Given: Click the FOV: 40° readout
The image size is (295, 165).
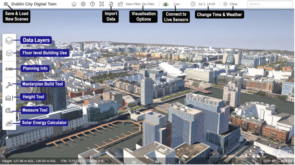Looking at the screenshot, I should click(x=270, y=161).
